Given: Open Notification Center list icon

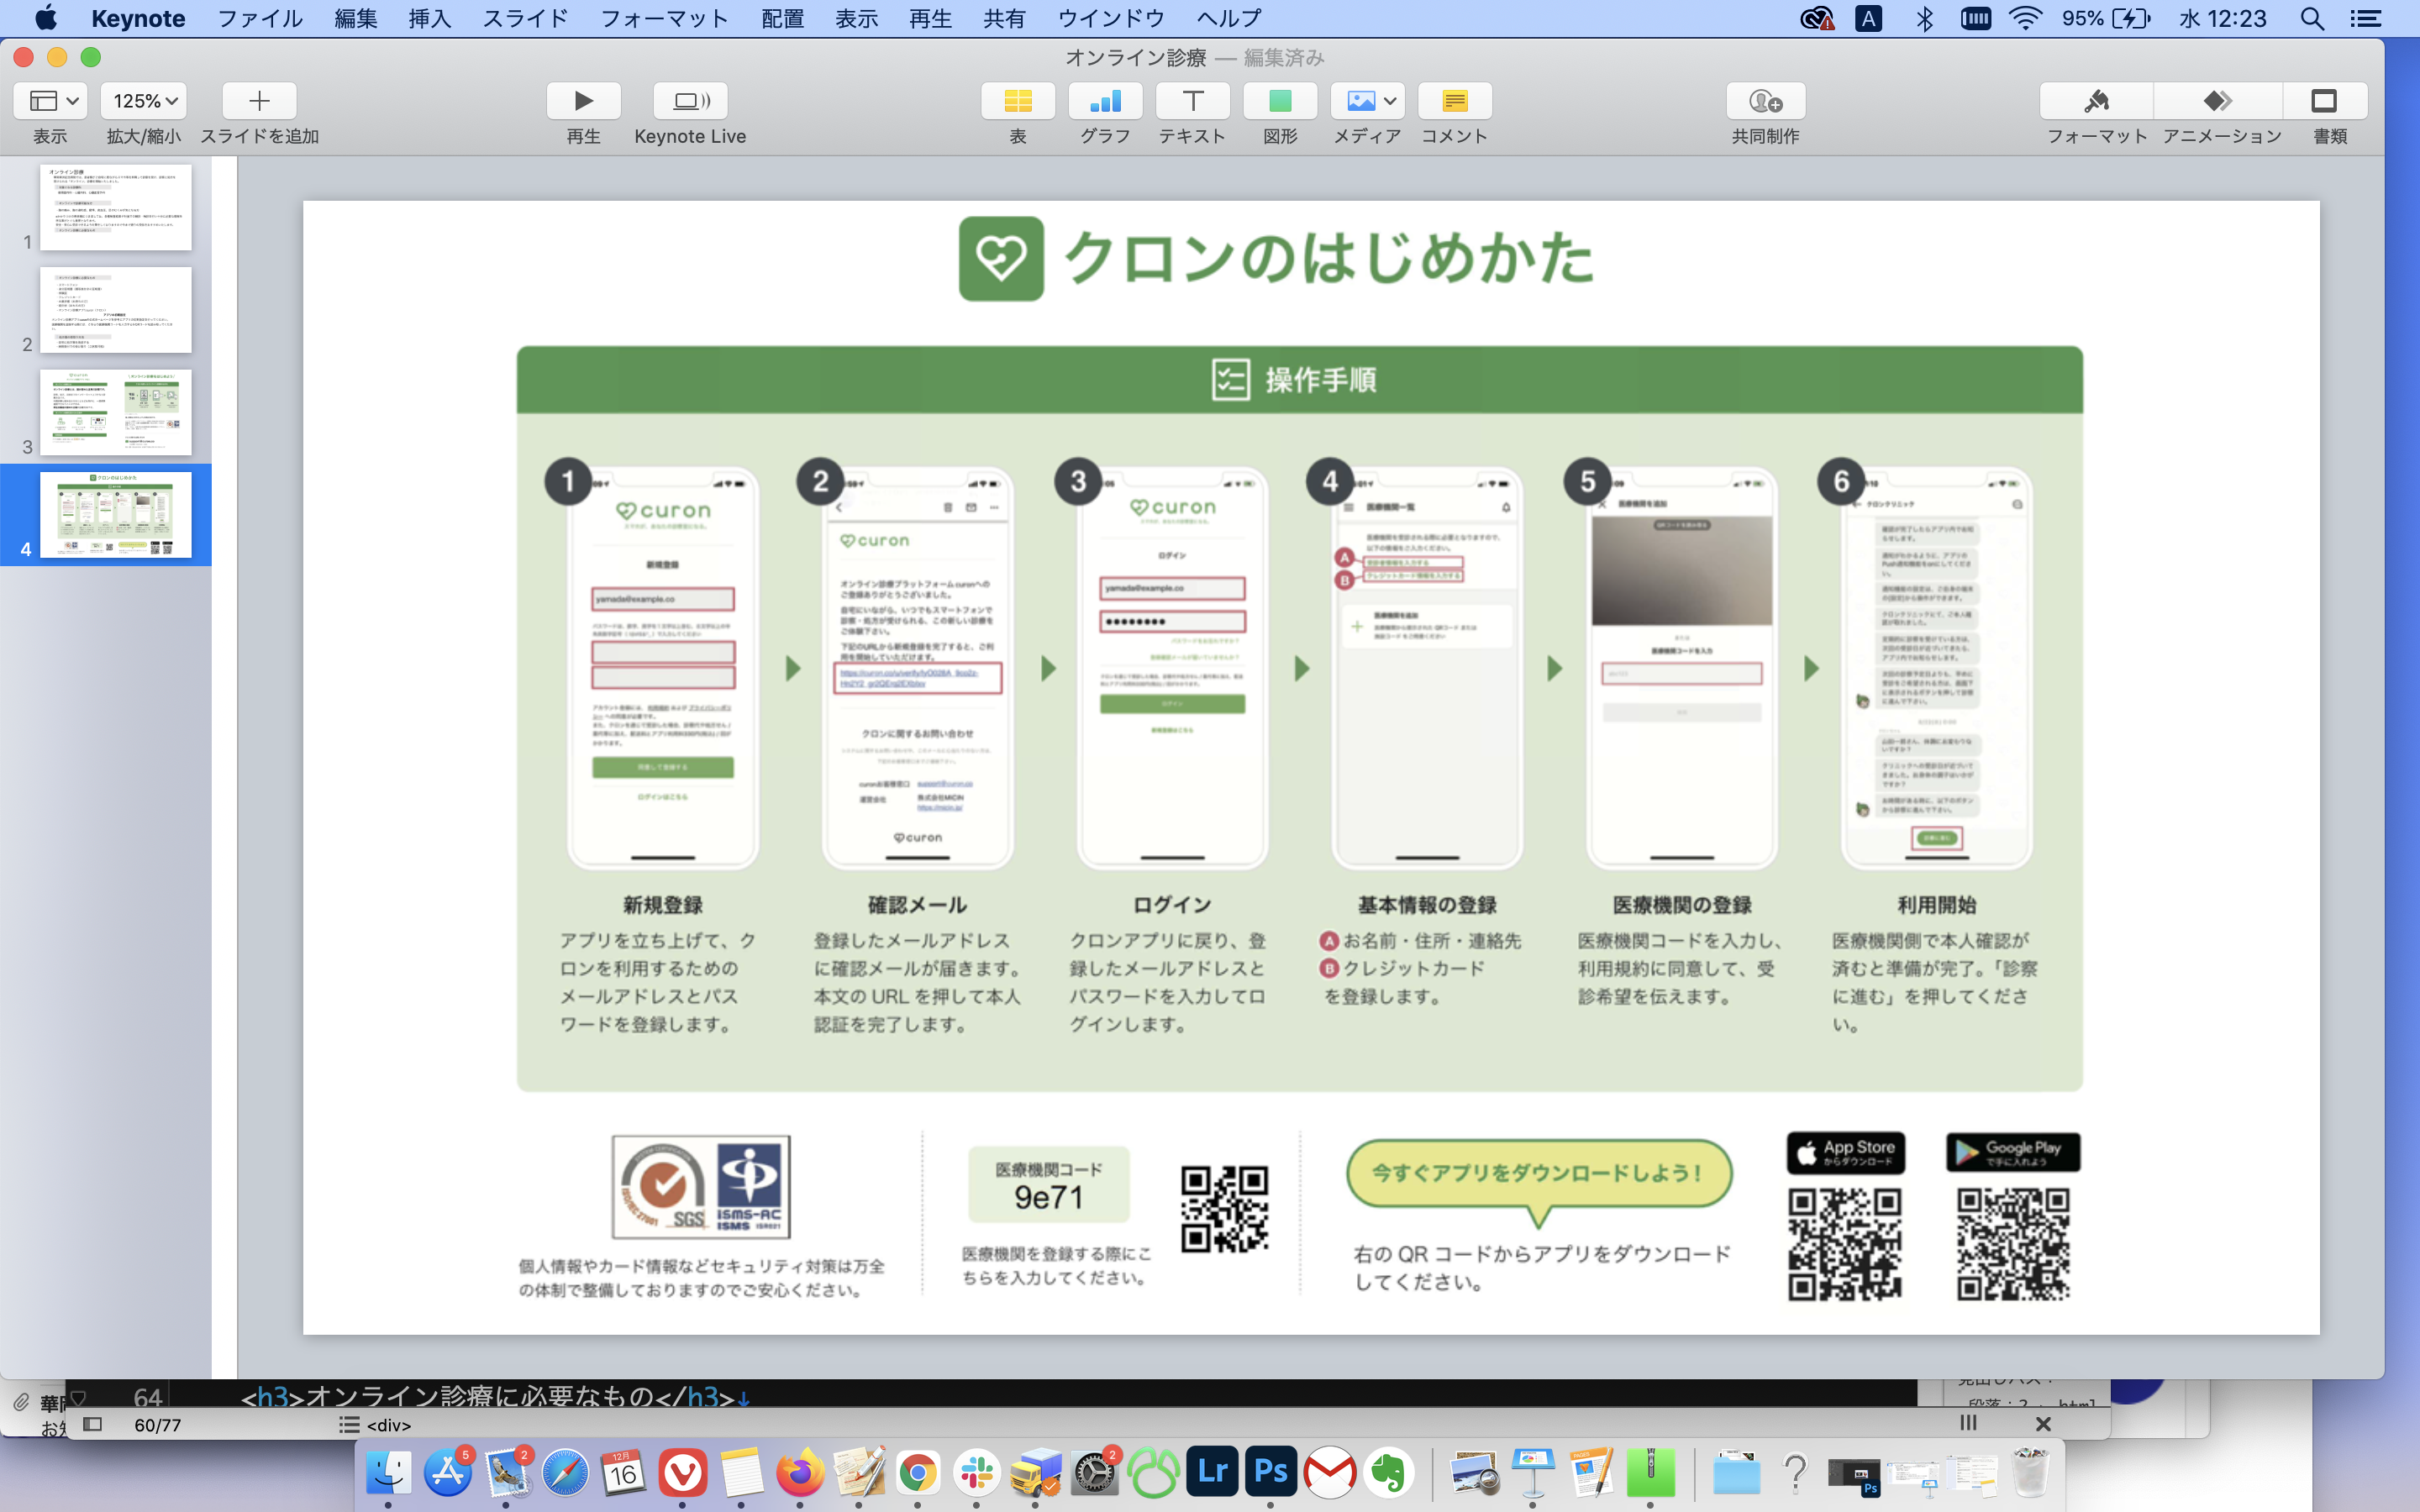Looking at the screenshot, I should pyautogui.click(x=2365, y=18).
